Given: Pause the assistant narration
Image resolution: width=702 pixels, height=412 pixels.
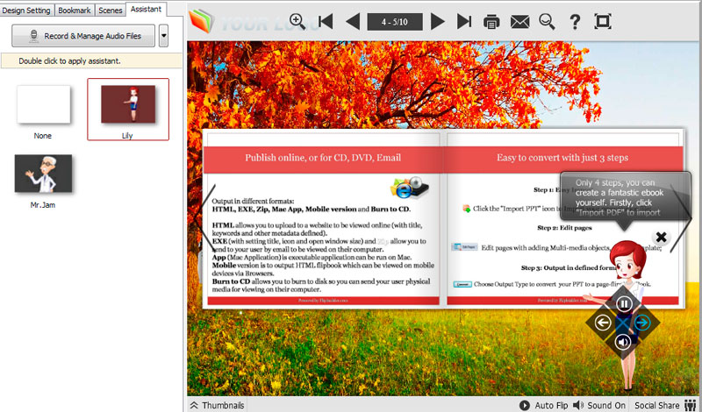Looking at the screenshot, I should pyautogui.click(x=623, y=304).
